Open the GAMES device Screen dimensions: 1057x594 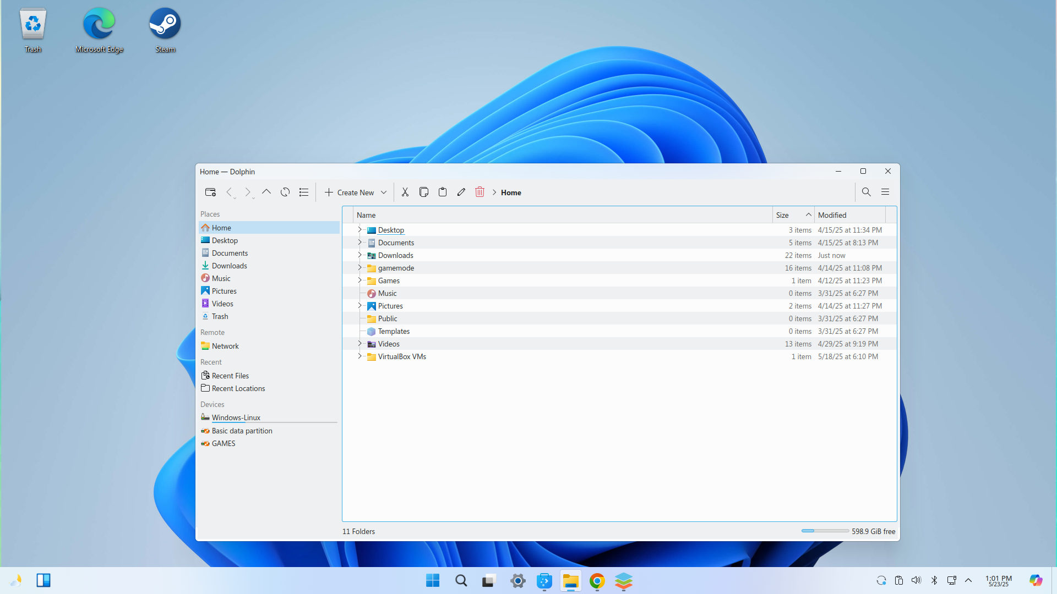pos(269,443)
